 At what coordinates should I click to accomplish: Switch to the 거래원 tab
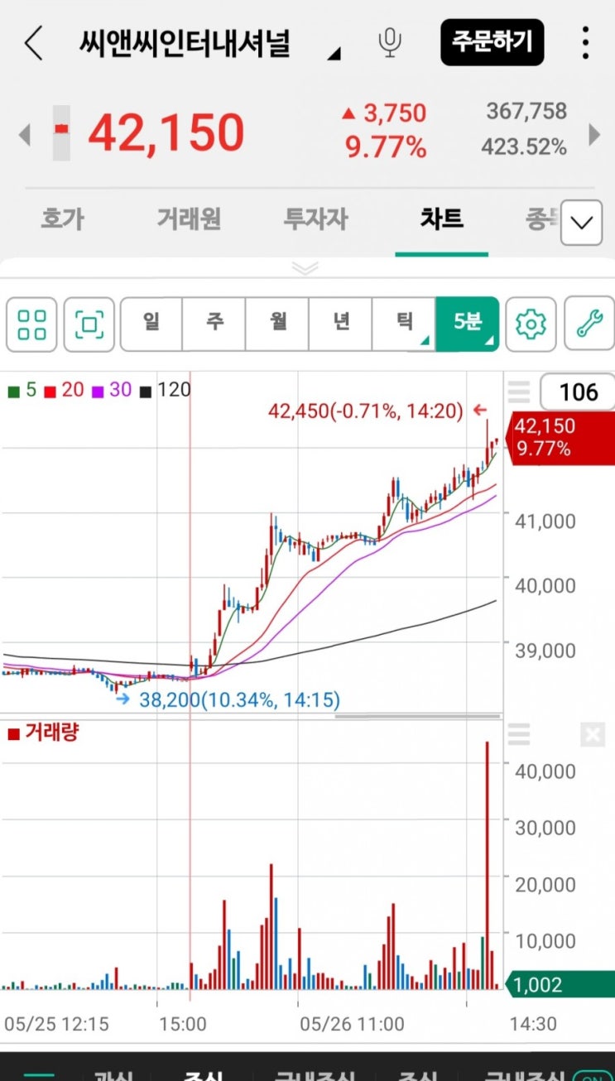pyautogui.click(x=190, y=219)
